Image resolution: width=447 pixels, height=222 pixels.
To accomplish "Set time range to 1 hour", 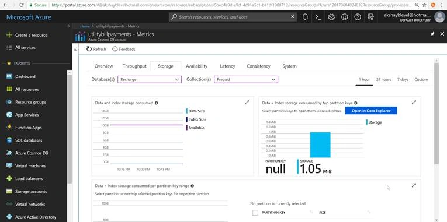I will coord(365,80).
